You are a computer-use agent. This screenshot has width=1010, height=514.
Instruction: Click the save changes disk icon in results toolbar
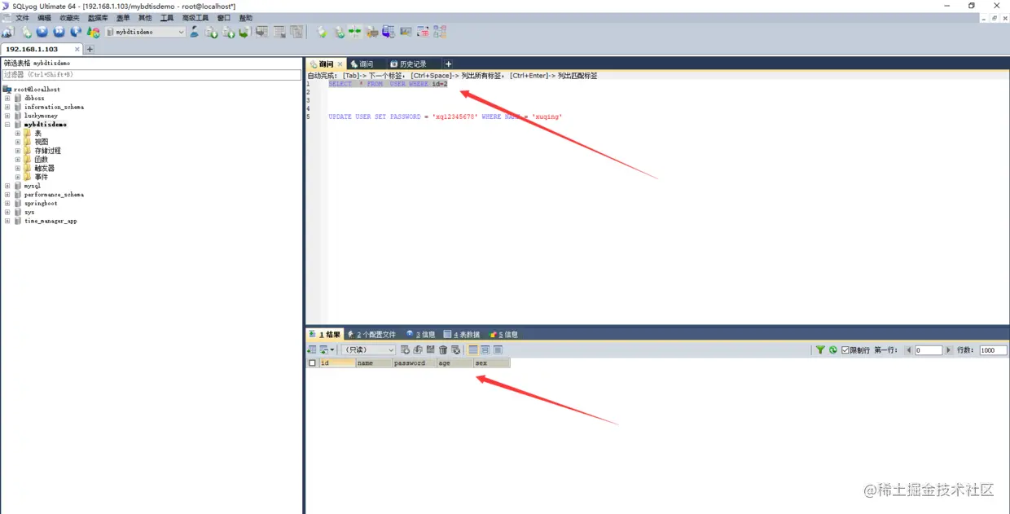[431, 349]
